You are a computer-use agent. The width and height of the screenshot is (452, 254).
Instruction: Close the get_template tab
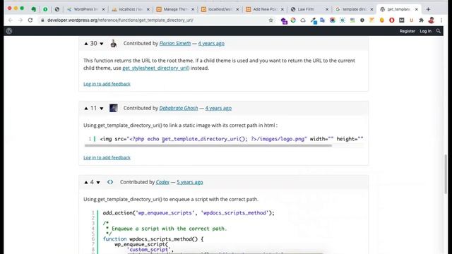point(416,9)
